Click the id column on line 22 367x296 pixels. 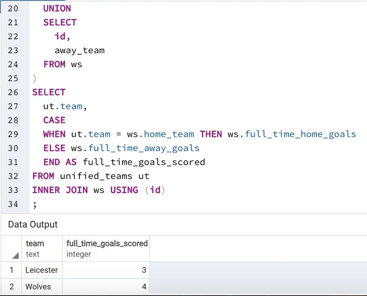pyautogui.click(x=60, y=36)
